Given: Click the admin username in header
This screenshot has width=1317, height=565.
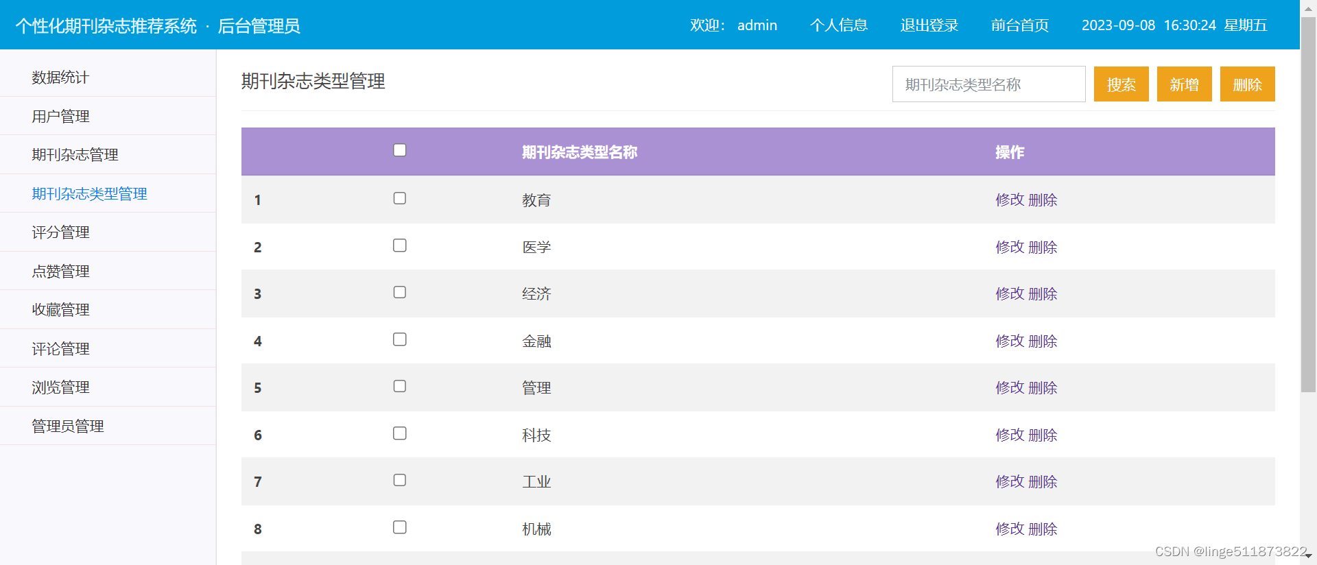Looking at the screenshot, I should (757, 25).
